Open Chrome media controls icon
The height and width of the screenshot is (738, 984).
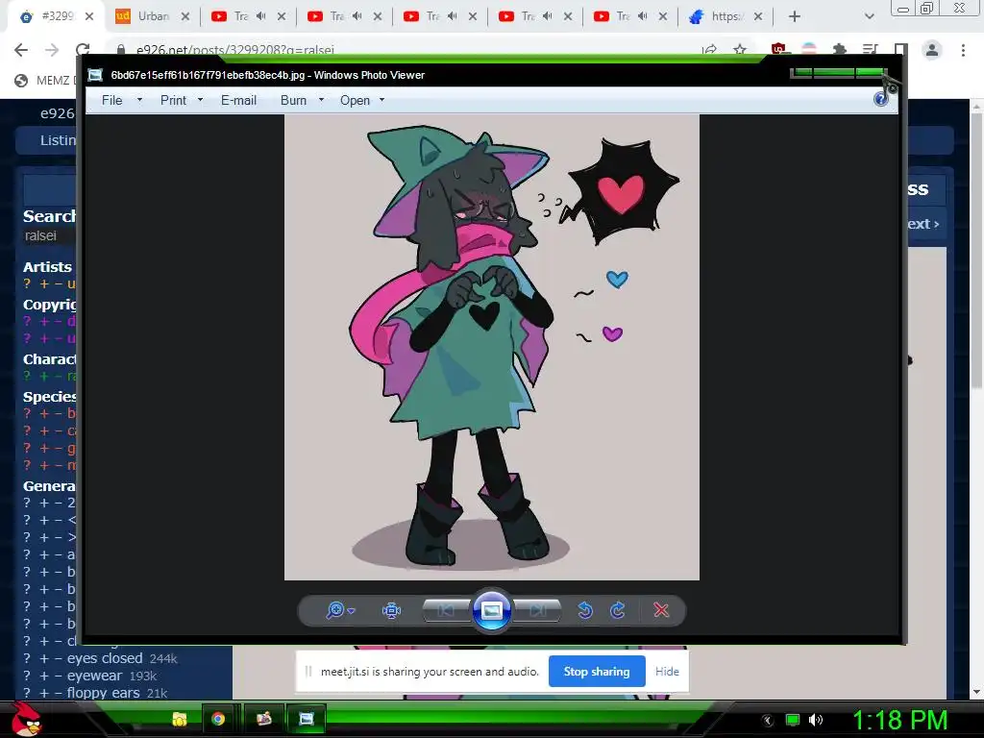click(870, 49)
